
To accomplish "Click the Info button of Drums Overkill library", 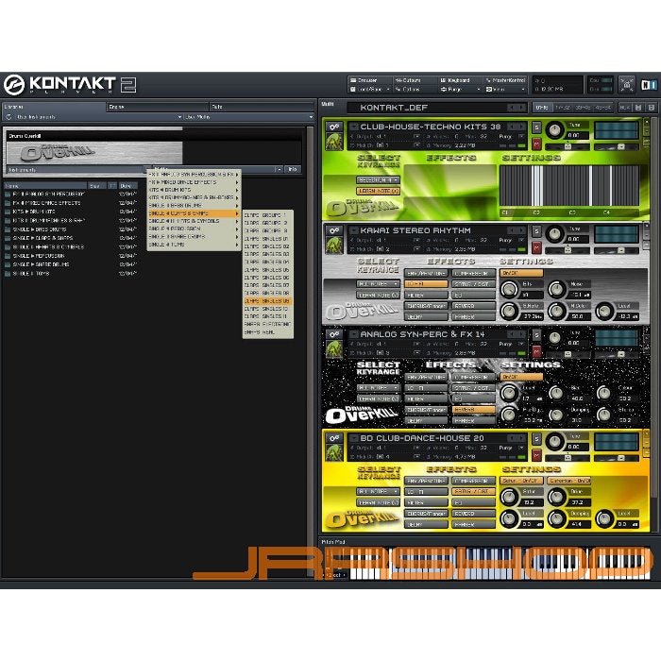I will click(293, 169).
